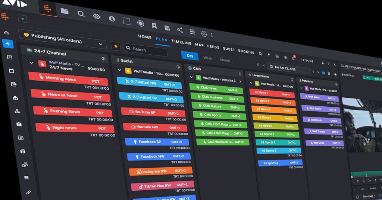Open the FEEDS tab
This screenshot has height=200, width=382.
pos(213,47)
